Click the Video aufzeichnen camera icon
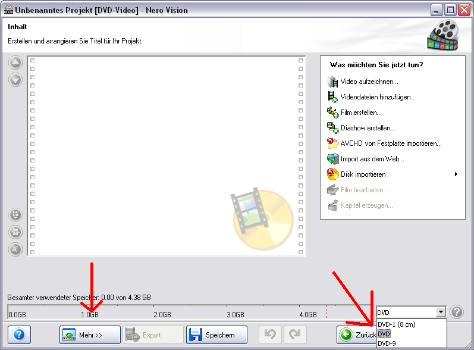474x350 pixels. point(332,82)
